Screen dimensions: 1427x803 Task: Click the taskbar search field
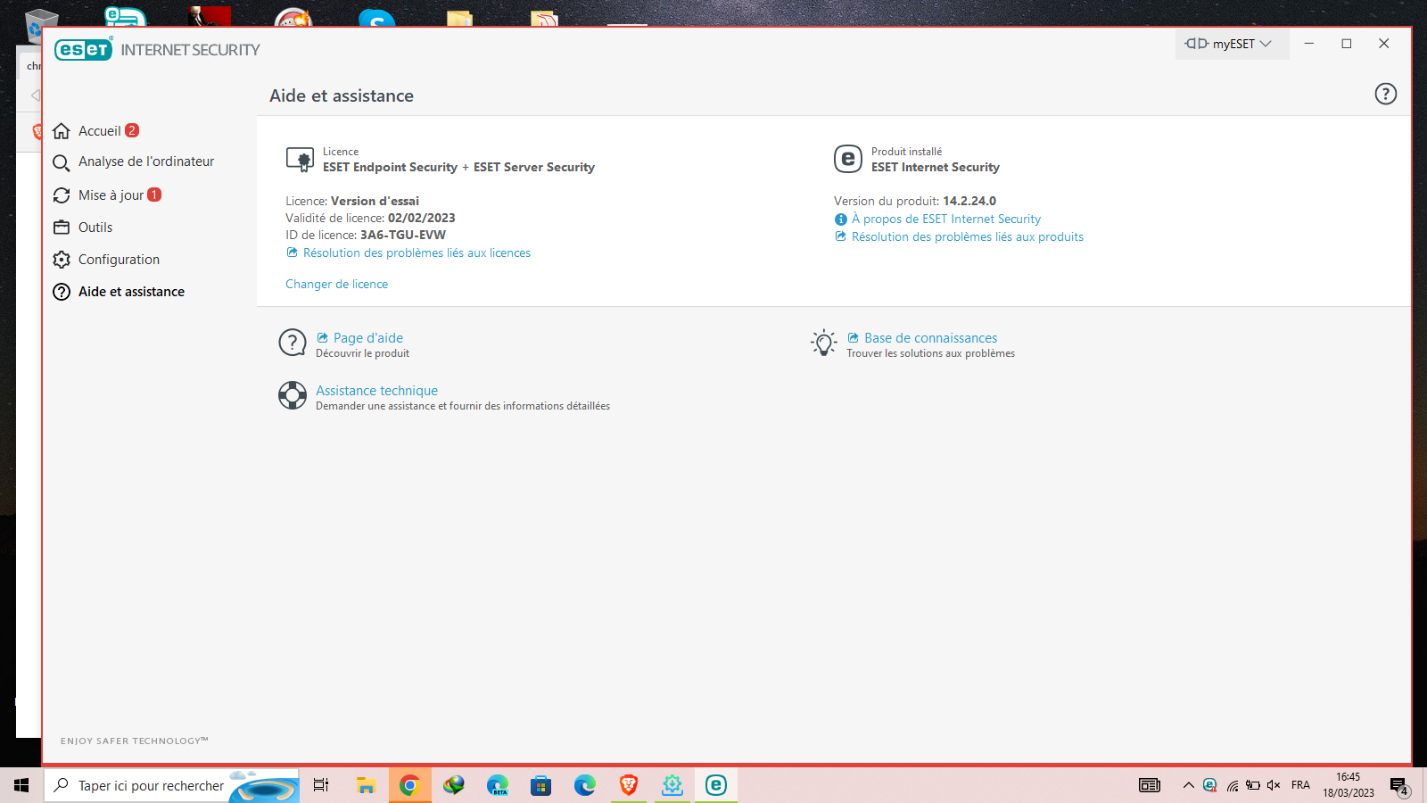tap(171, 785)
